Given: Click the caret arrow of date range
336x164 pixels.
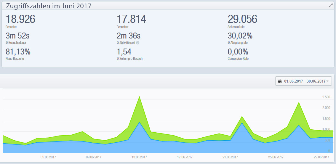Looking at the screenshot, I should click(327, 81).
